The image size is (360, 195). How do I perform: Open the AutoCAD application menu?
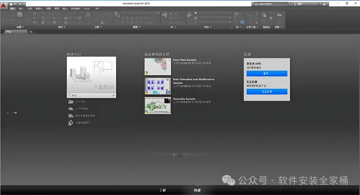click(3, 5)
